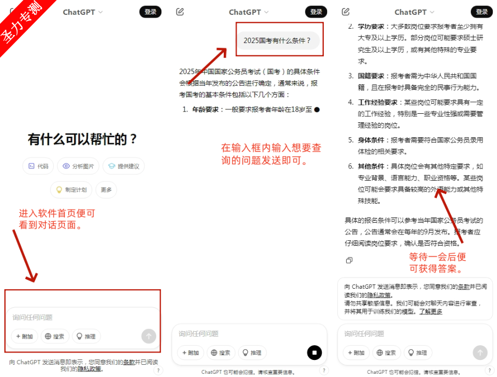Toggle the 推理 lightbulb button in left screenshot
Screen dimensions: 497x377
tap(86, 336)
